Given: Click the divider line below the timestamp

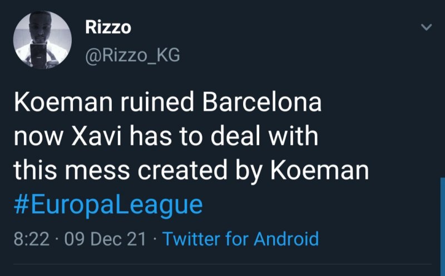Looking at the screenshot, I should [222, 264].
